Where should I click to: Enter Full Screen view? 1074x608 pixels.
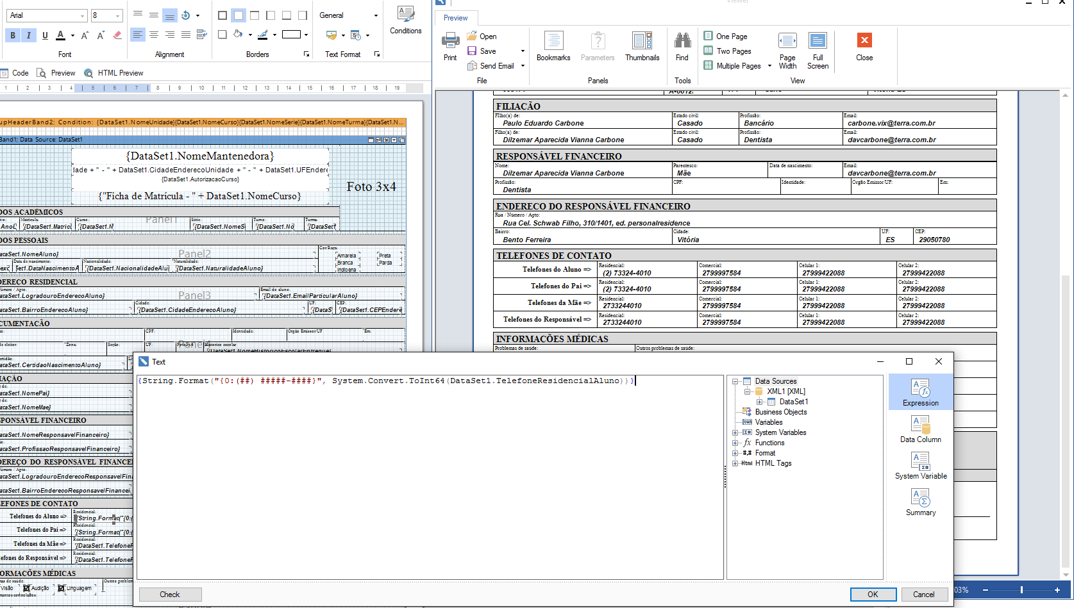[x=818, y=51]
